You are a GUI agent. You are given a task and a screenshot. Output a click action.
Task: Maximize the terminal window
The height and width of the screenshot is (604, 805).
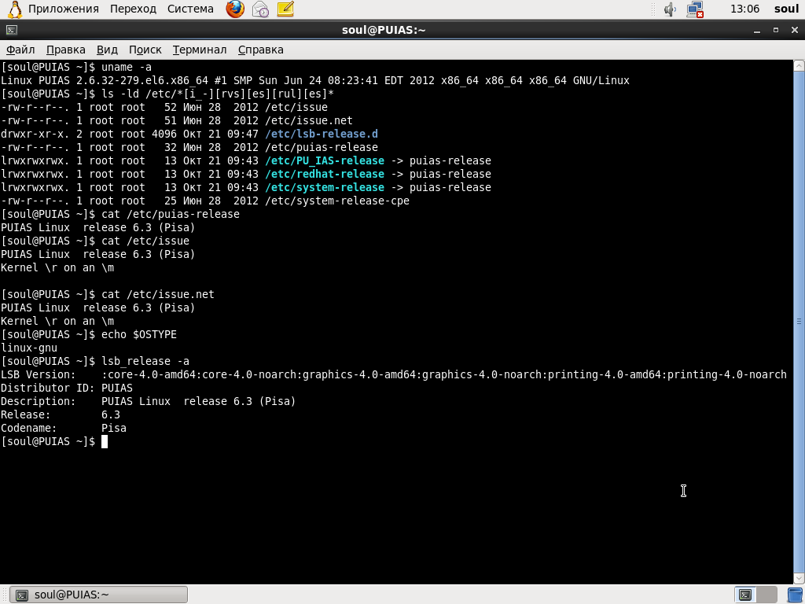tap(776, 31)
